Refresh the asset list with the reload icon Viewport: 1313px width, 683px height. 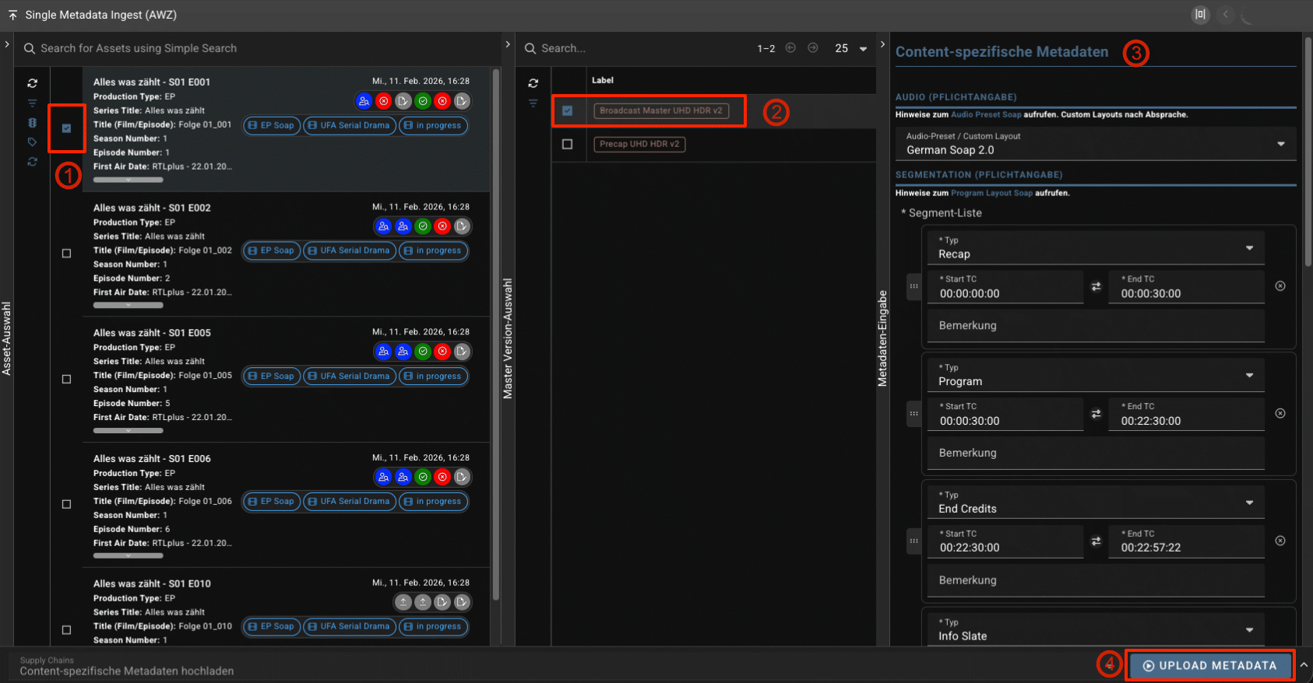tap(32, 83)
